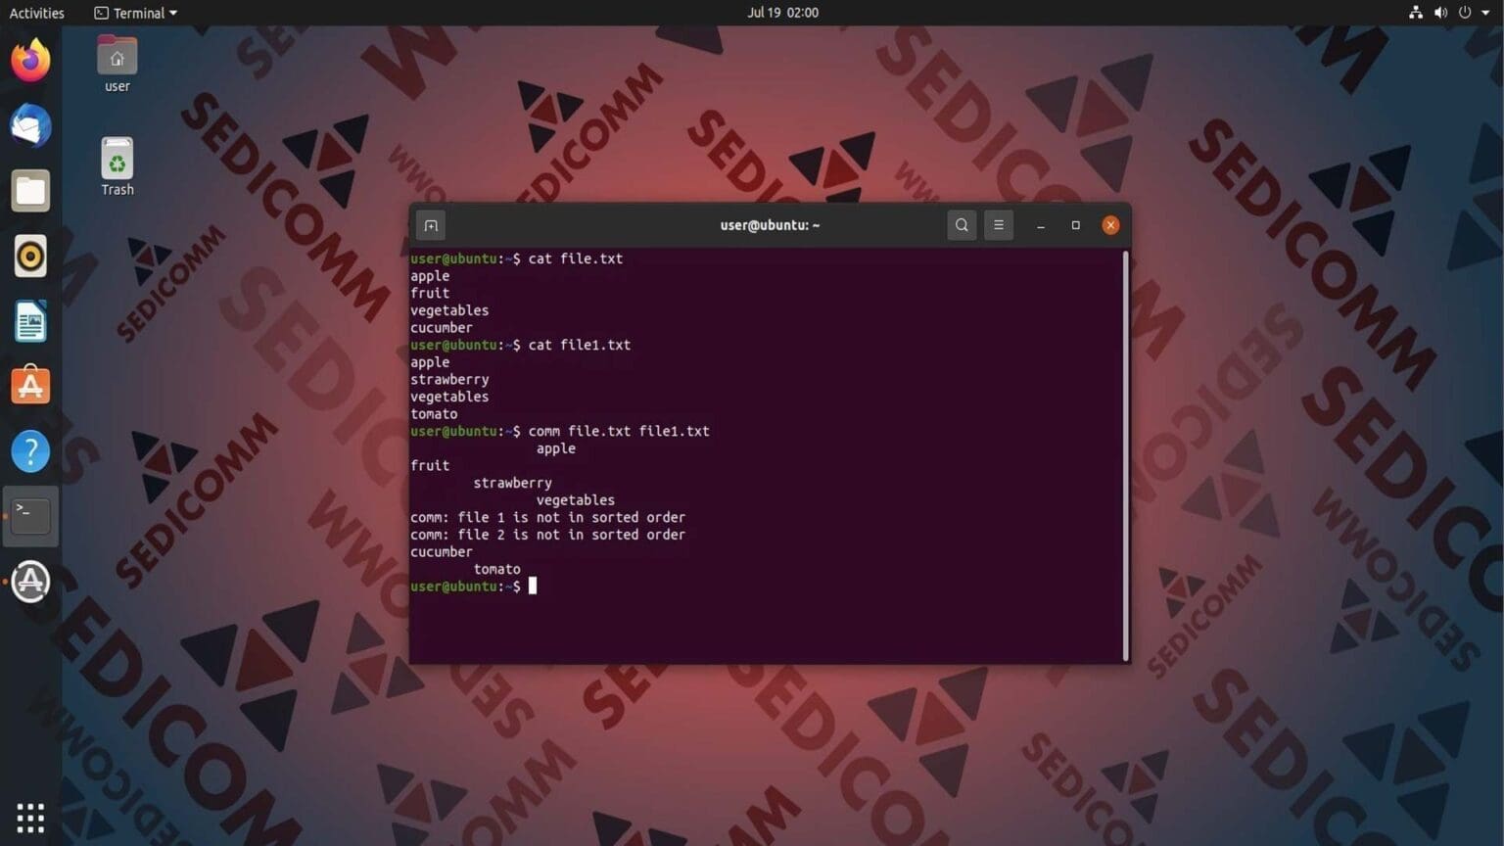Viewport: 1504px width, 846px height.
Task: Click the network status icon
Action: 1416,13
